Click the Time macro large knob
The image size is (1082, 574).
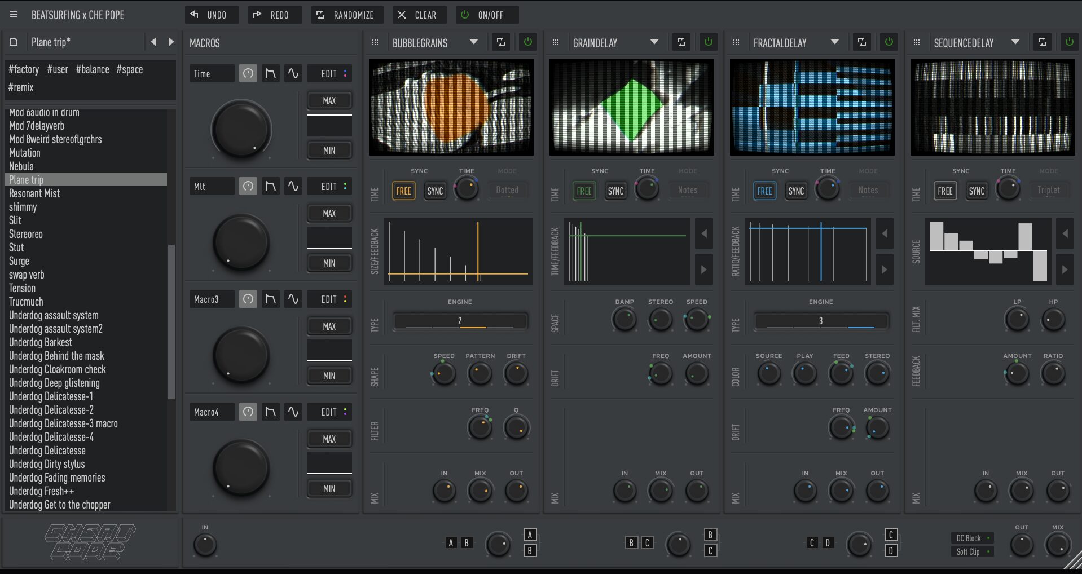click(x=241, y=130)
